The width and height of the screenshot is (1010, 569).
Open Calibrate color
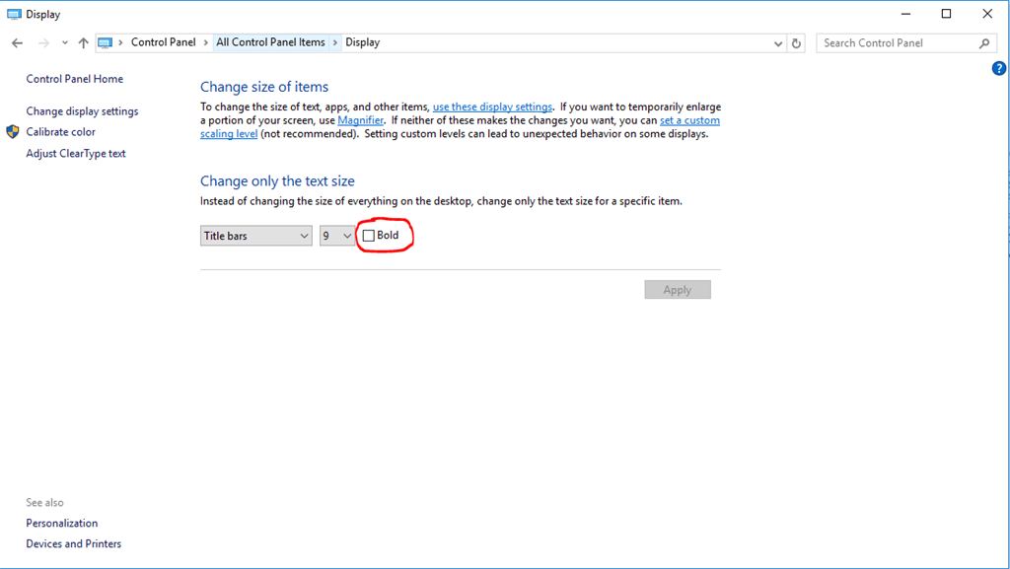[60, 132]
